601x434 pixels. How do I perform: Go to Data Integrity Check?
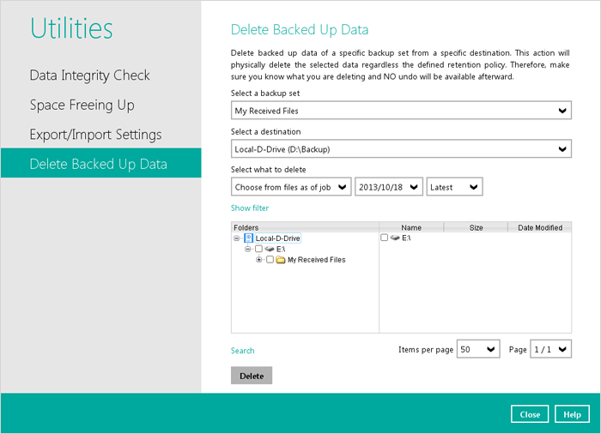point(89,75)
